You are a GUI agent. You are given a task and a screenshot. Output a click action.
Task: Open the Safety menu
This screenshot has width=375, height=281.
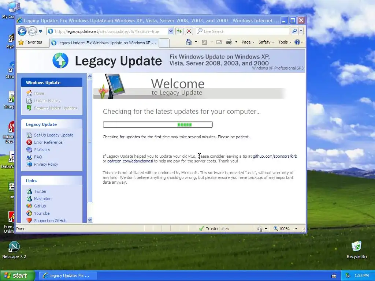(x=266, y=42)
